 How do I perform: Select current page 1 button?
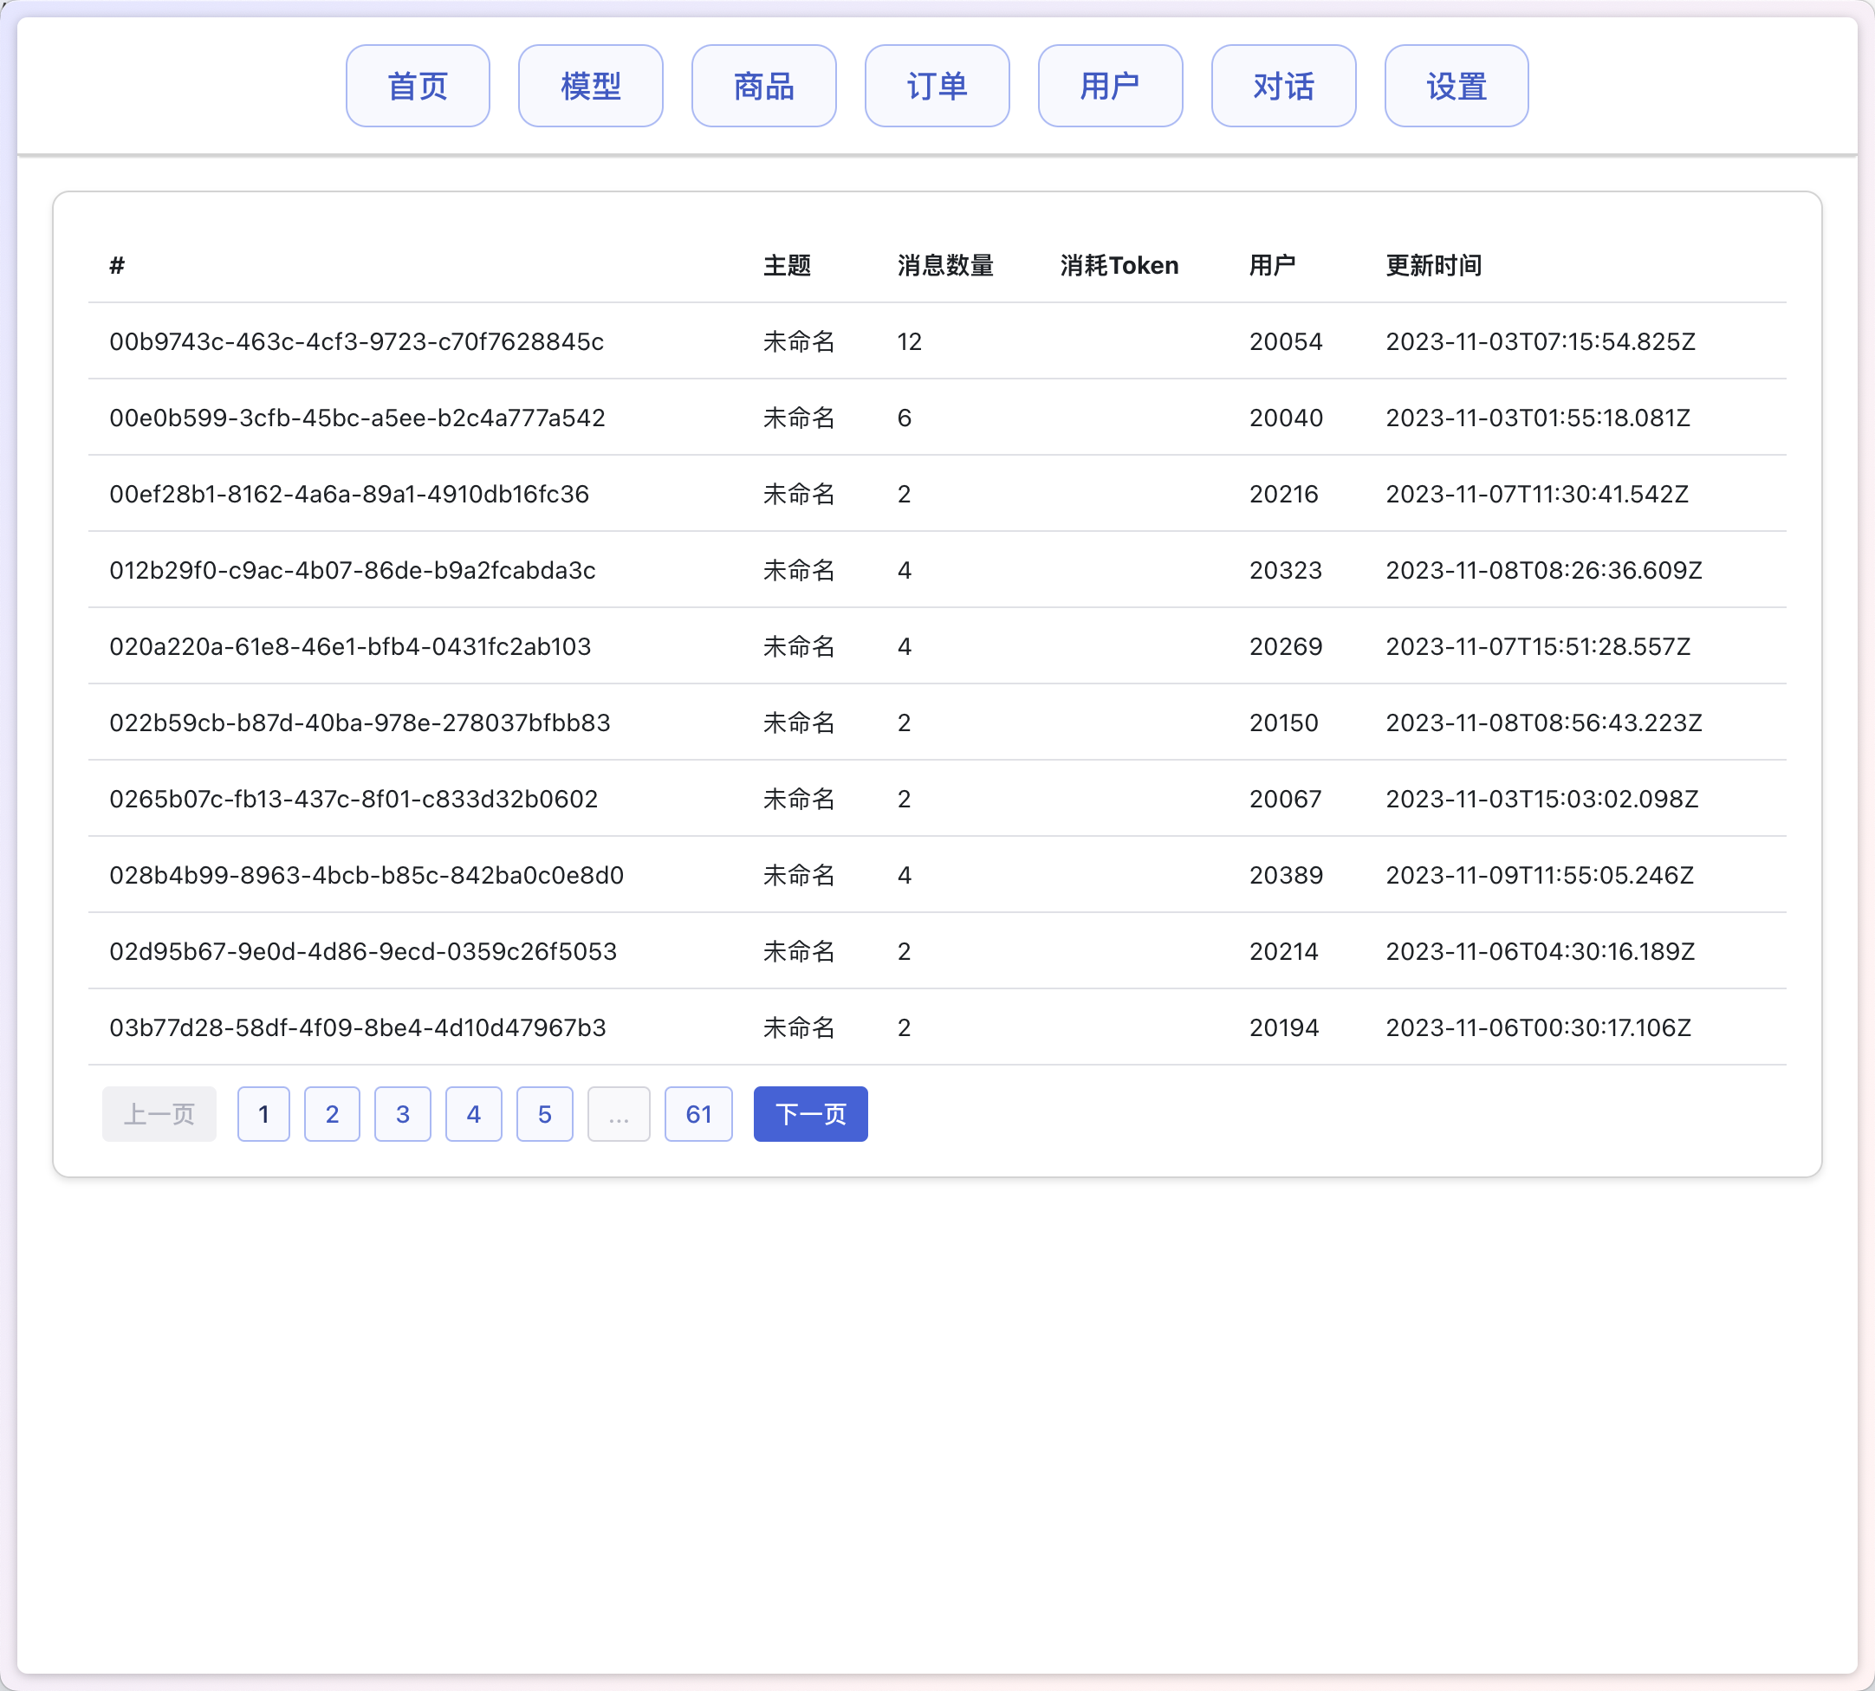click(263, 1113)
